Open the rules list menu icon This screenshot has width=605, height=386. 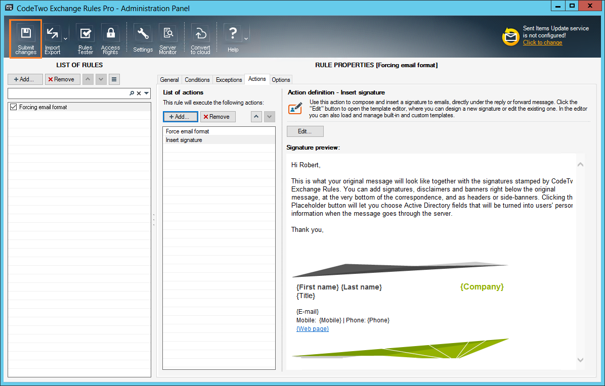pos(114,79)
